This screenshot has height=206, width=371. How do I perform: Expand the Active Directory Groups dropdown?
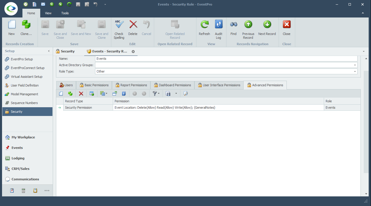pos(355,65)
